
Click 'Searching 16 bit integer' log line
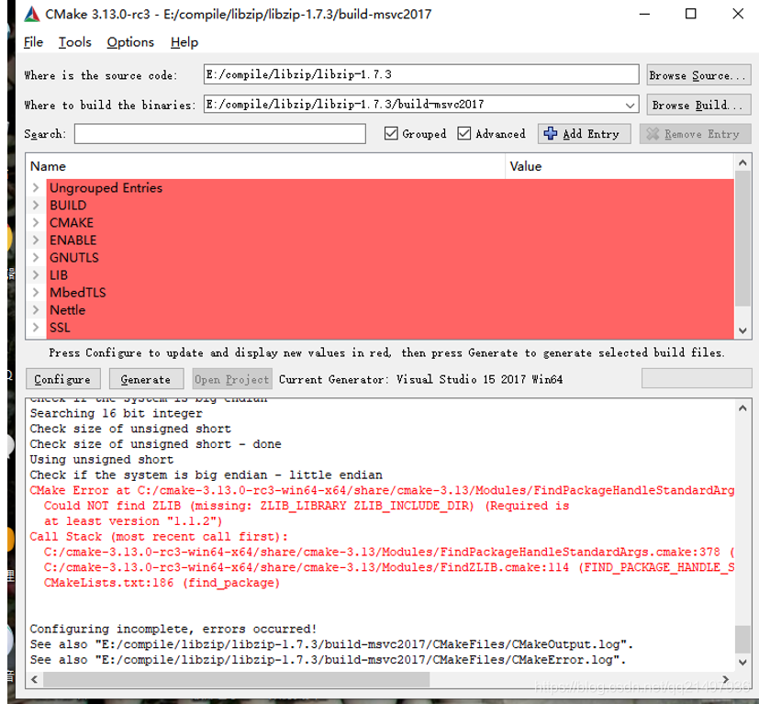click(x=117, y=413)
